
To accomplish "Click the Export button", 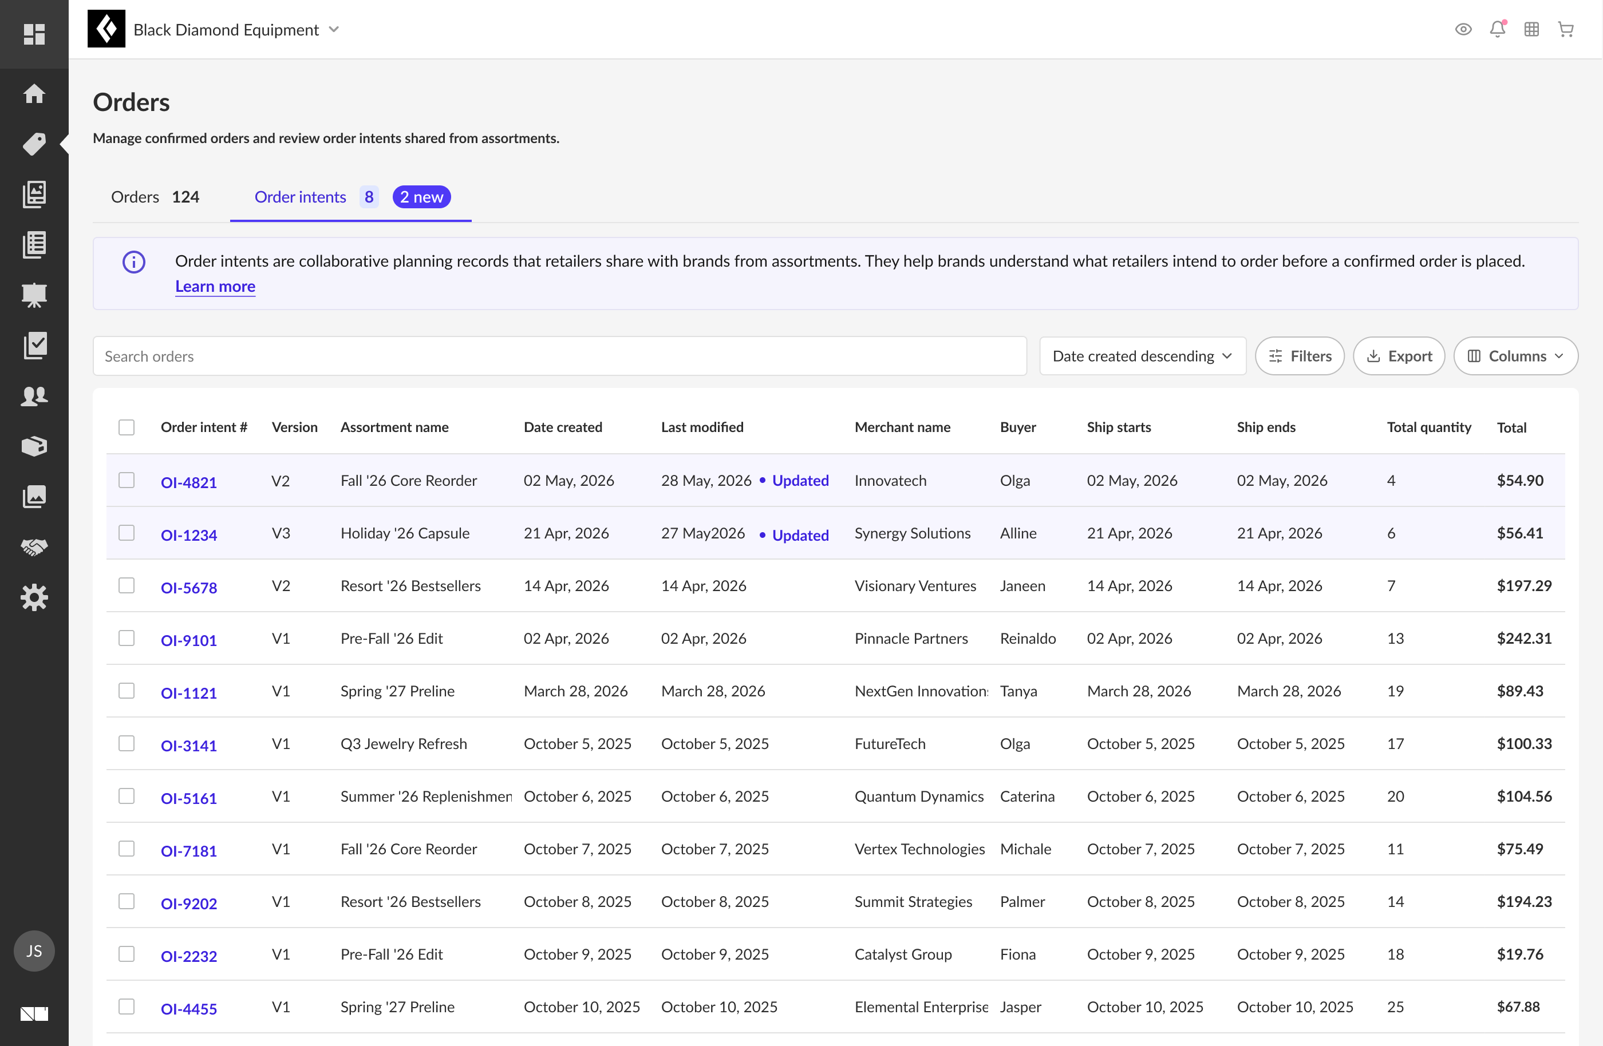I will (1399, 356).
